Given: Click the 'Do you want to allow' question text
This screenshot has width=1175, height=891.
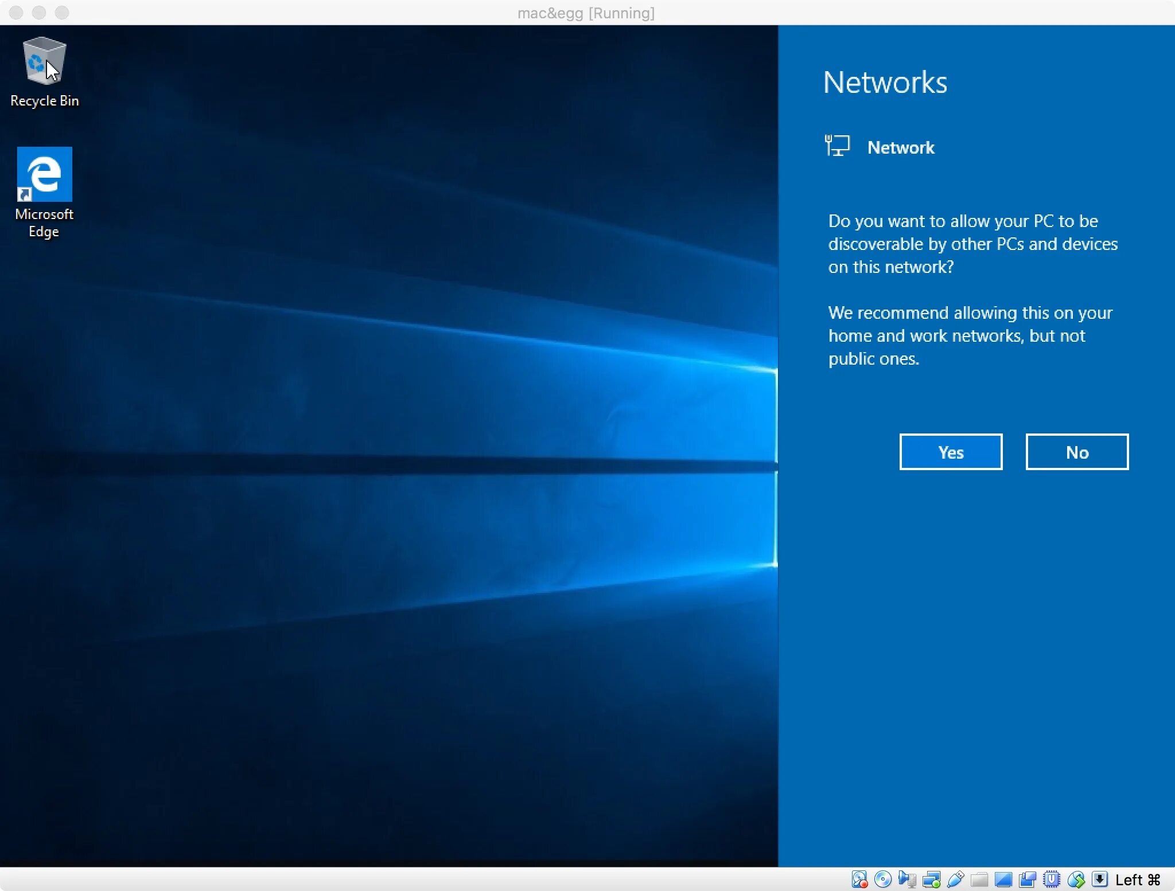Looking at the screenshot, I should 973,244.
